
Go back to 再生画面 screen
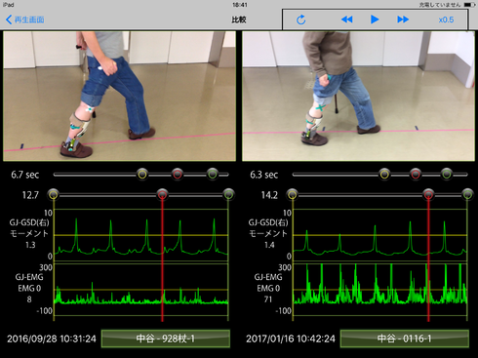(25, 20)
